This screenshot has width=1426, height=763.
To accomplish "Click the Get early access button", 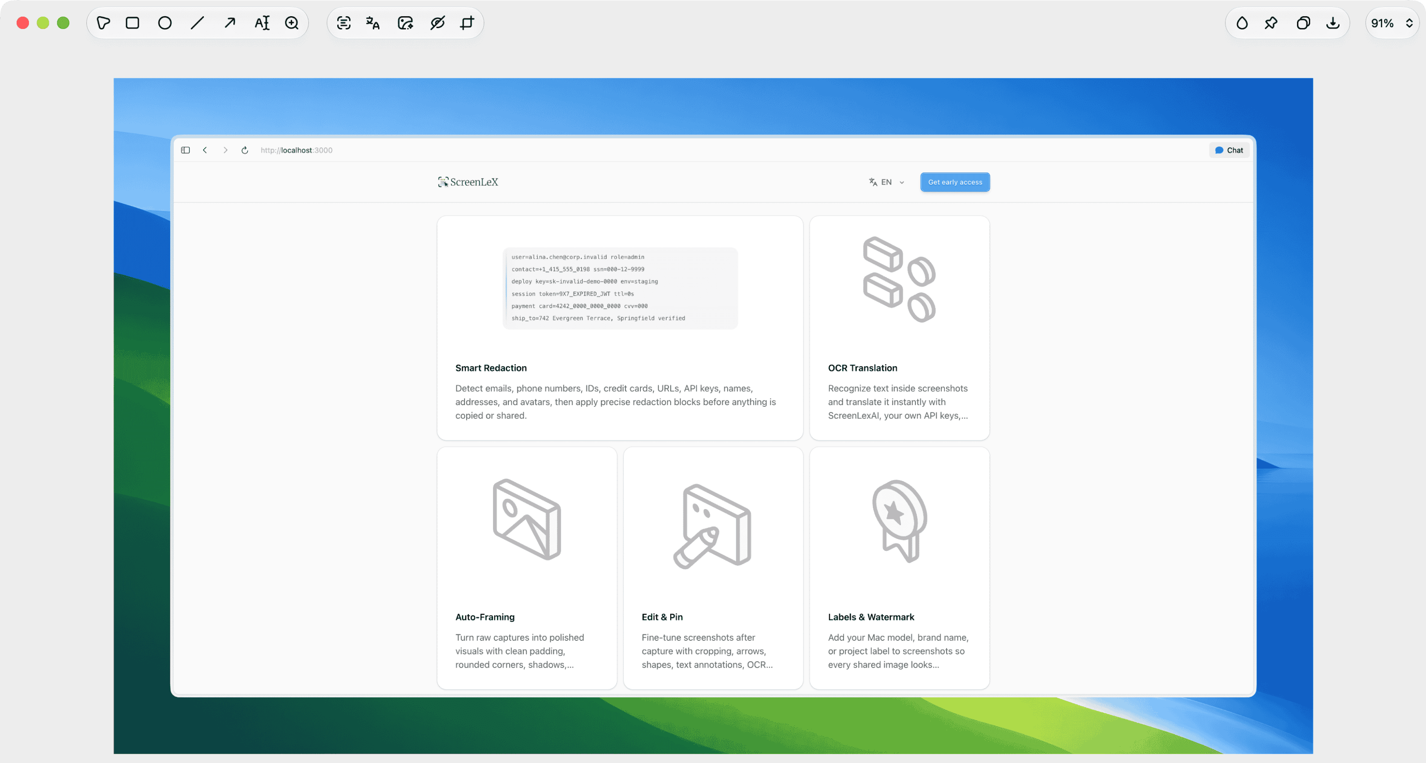I will click(x=955, y=182).
